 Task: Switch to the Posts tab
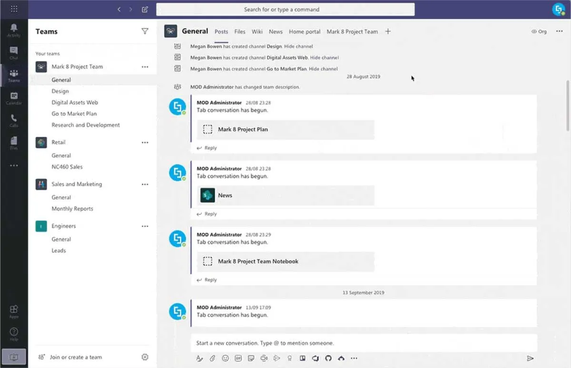221,31
